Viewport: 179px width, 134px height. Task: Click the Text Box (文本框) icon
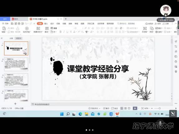[x=145, y=28]
